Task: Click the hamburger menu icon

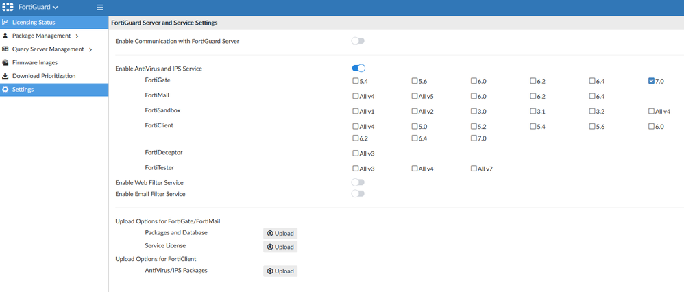Action: [100, 8]
